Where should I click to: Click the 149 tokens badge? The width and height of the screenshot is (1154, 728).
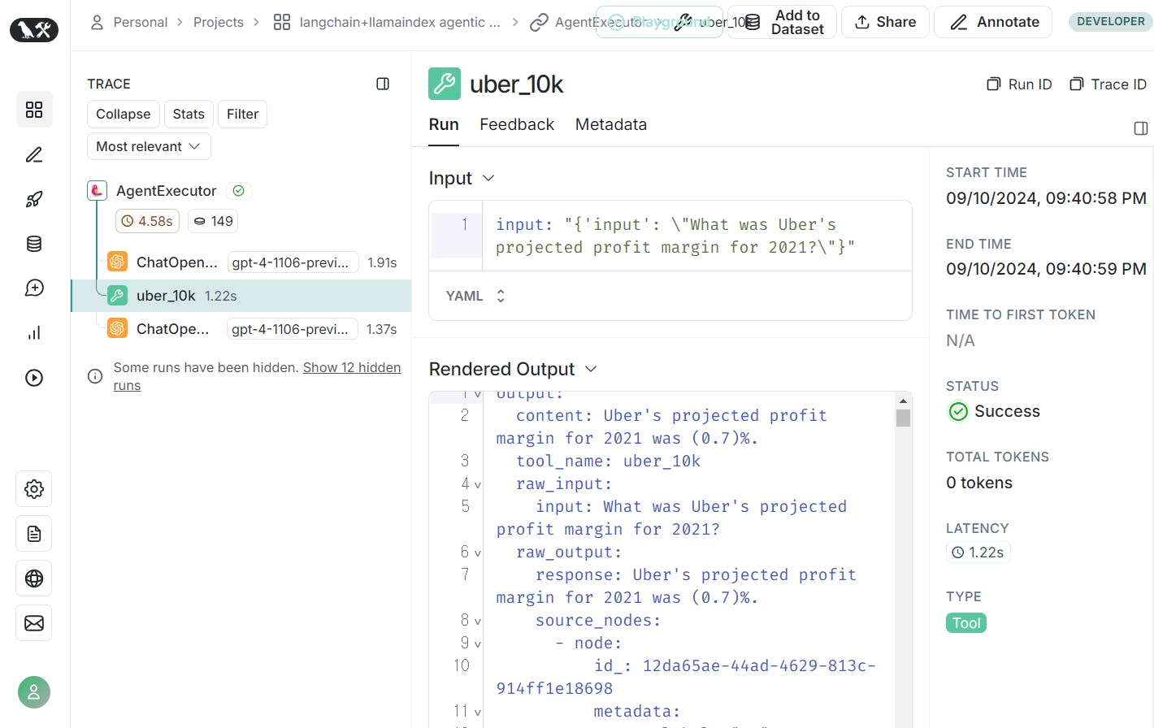pyautogui.click(x=215, y=221)
